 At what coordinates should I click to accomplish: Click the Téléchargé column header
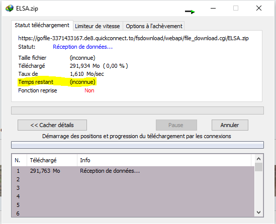52,160
